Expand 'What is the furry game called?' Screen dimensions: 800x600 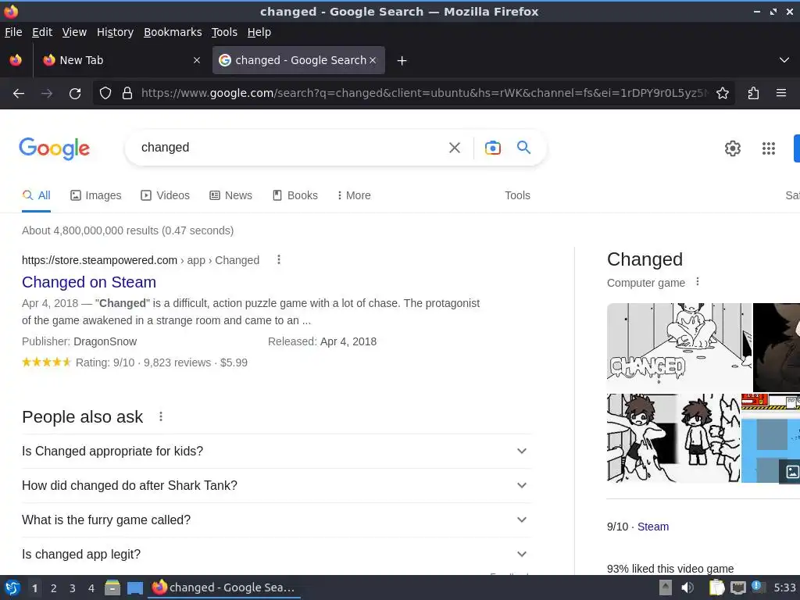tap(276, 520)
